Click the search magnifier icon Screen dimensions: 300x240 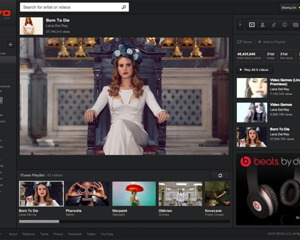(x=124, y=7)
